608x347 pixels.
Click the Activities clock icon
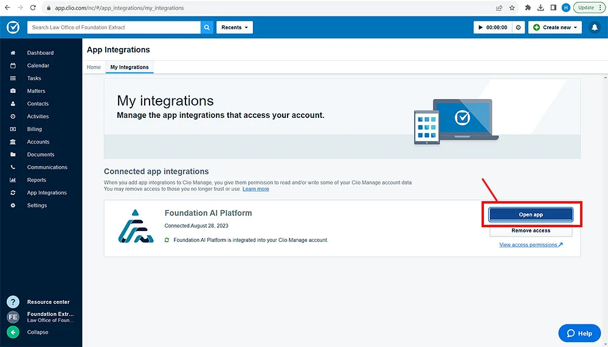(13, 116)
